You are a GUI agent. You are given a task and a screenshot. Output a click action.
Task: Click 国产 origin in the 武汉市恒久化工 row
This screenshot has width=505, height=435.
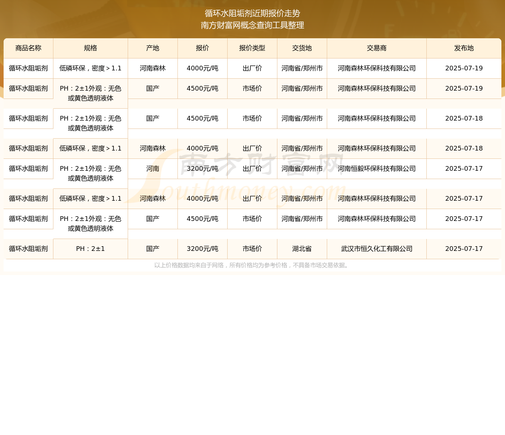point(153,249)
